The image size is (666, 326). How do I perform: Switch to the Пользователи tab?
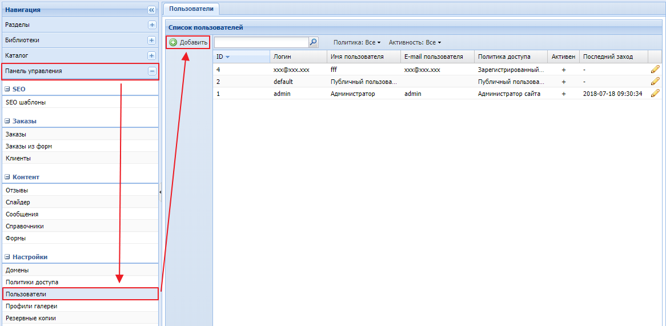pos(191,9)
